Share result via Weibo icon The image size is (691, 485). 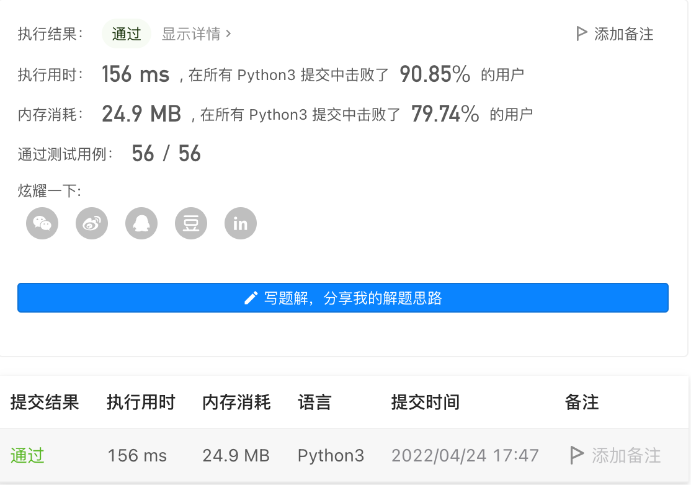coord(92,223)
